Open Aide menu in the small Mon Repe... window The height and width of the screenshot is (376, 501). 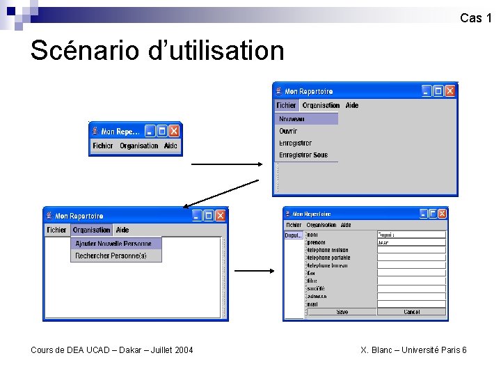click(x=170, y=146)
